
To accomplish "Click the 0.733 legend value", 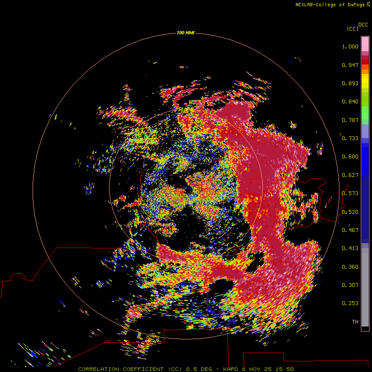I will tap(350, 138).
